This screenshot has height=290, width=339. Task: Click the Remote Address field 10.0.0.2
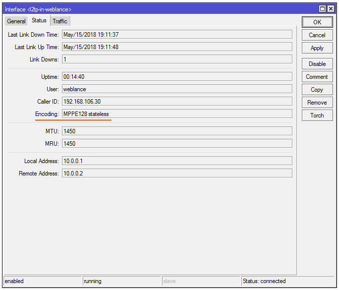[177, 173]
